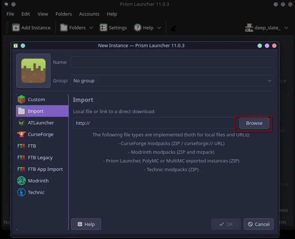
Task: Click the deep_slate_ account avatar
Action: [x=249, y=28]
